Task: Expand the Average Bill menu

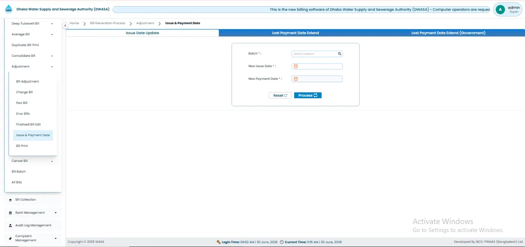Action: click(52, 34)
